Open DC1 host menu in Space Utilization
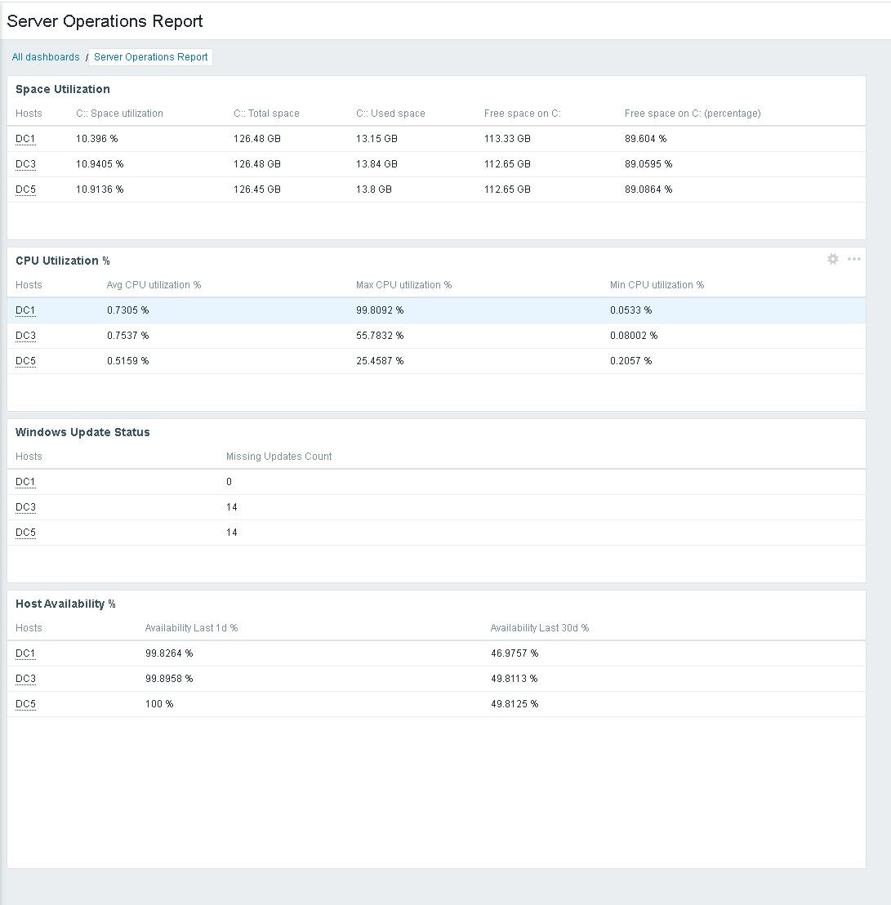Viewport: 891px width, 905px height. pyautogui.click(x=25, y=139)
